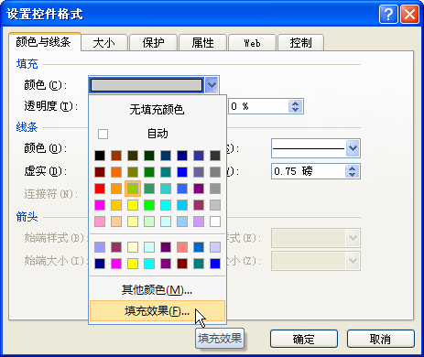This screenshot has width=424, height=357.
Task: Pick the sea green swatch, third row
Action: [149, 189]
